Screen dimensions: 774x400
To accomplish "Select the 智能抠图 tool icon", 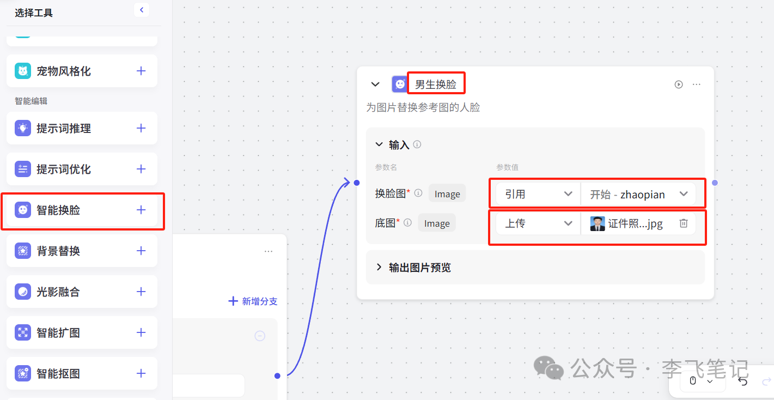I will pos(22,373).
